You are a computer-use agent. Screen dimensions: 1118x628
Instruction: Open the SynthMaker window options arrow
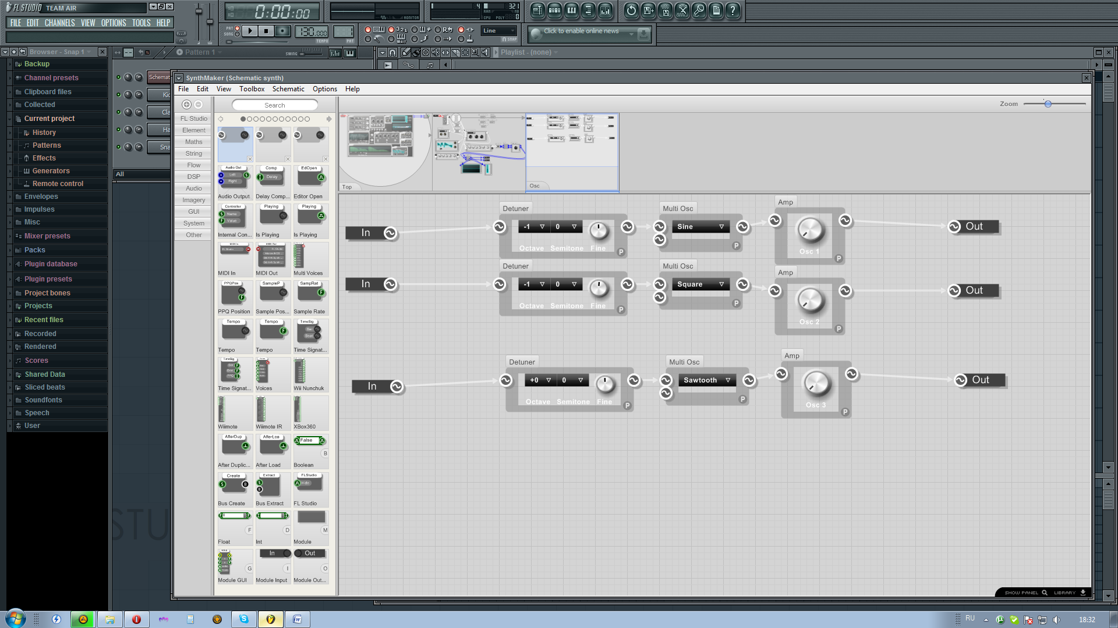[x=179, y=78]
